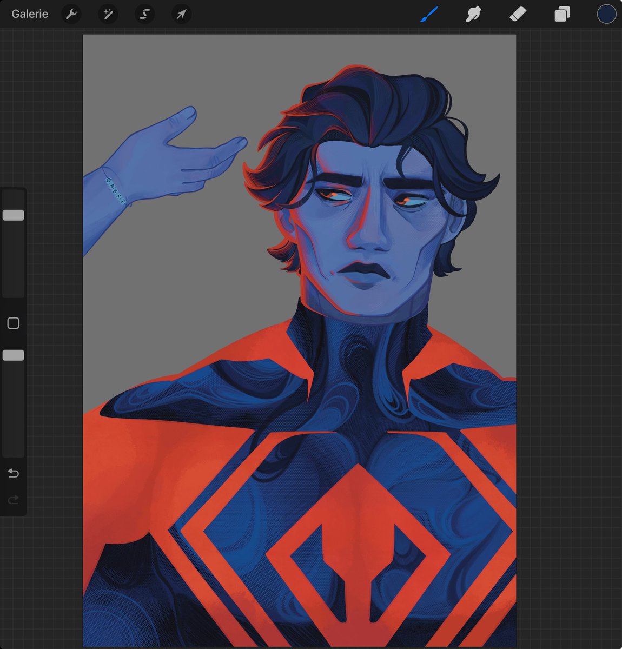Reopen the Layers stack panel
This screenshot has height=649, width=622.
(561, 14)
